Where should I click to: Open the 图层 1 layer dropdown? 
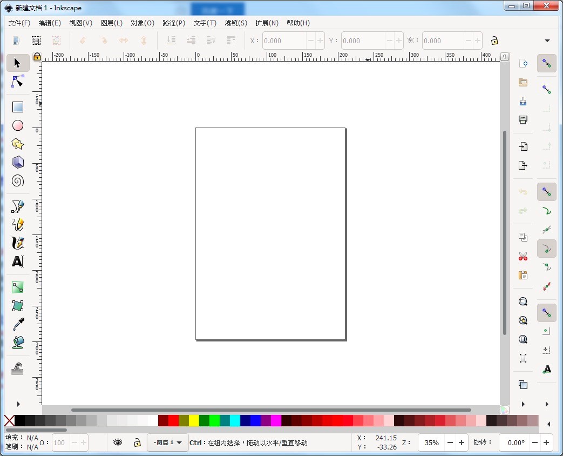click(x=167, y=442)
